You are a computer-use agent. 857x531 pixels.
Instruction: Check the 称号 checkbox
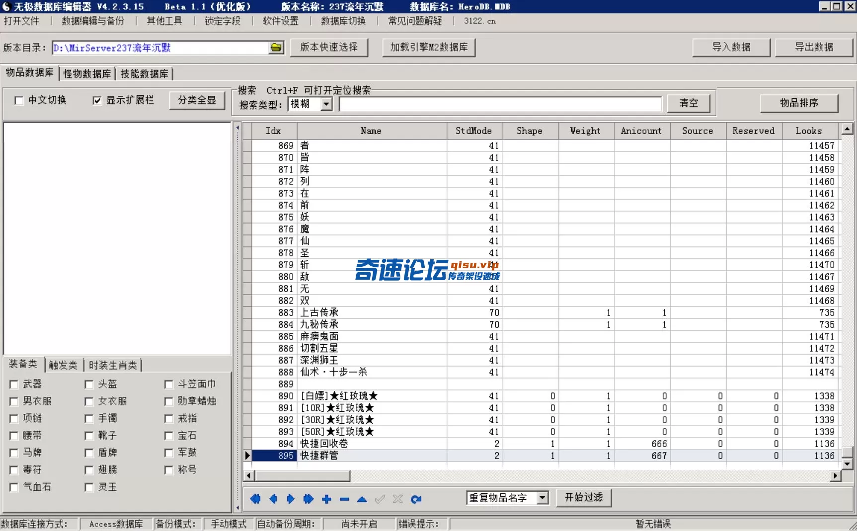(x=169, y=470)
